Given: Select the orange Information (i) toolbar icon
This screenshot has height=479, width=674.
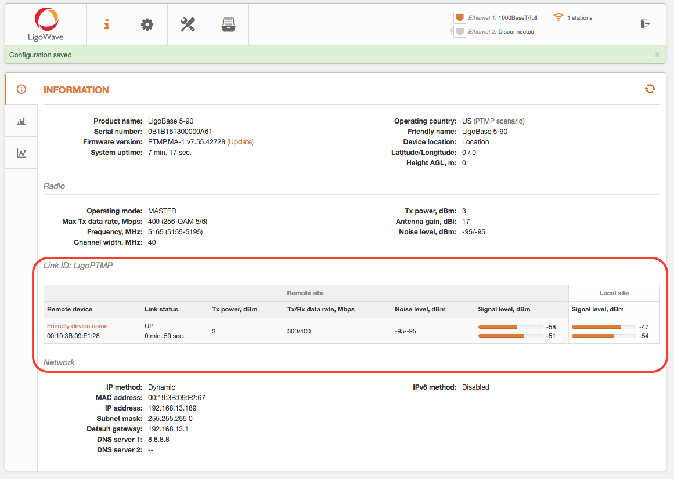Looking at the screenshot, I should [107, 24].
